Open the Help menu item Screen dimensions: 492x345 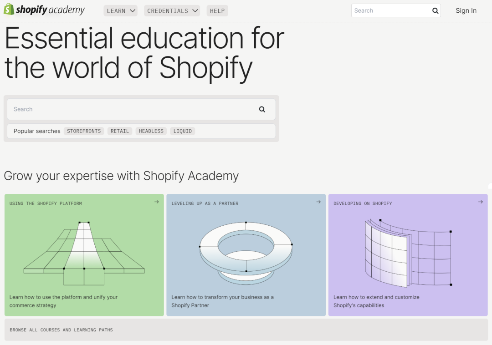pos(217,11)
